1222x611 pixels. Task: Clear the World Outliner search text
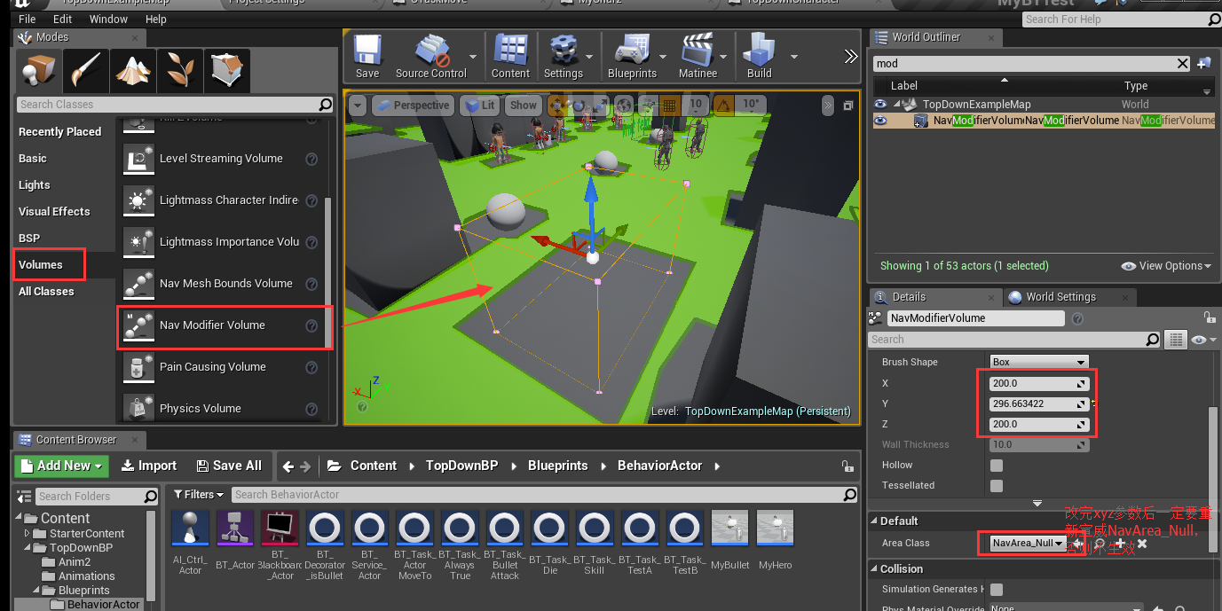(1182, 63)
